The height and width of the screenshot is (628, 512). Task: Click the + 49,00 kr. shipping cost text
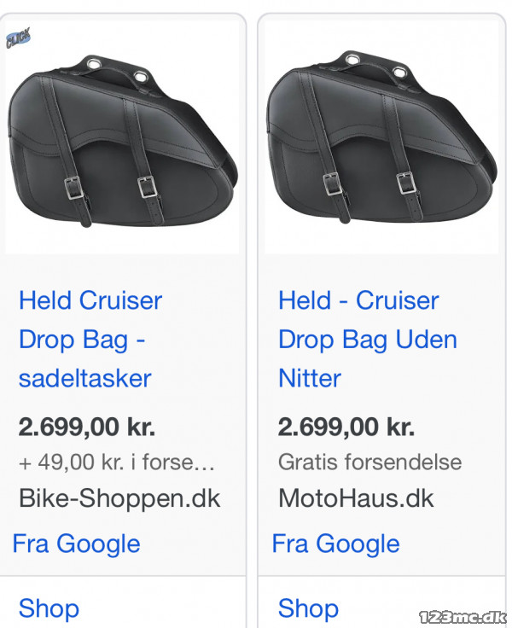pos(117,462)
